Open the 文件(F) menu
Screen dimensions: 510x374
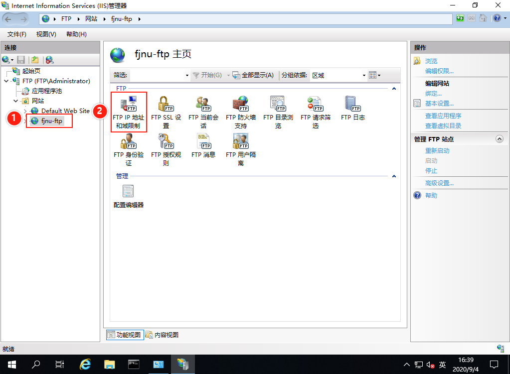(17, 34)
